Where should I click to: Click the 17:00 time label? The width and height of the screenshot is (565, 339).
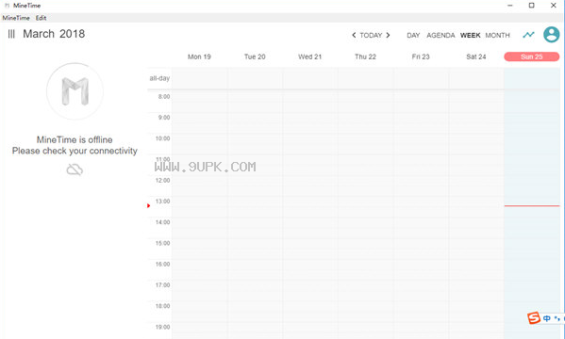162,285
